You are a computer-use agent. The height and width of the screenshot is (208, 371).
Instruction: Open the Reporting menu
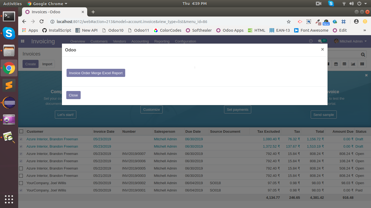(162, 41)
